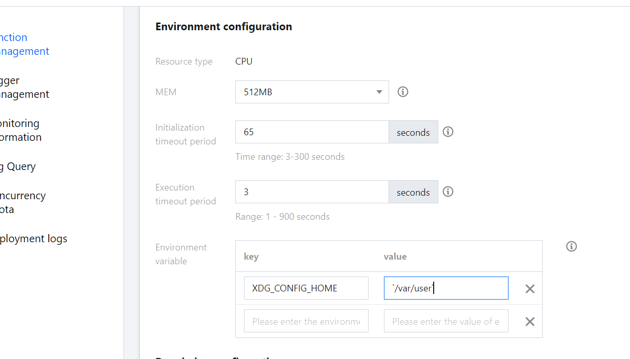630x359 pixels.
Task: Click info icon for Execution timeout period
Action: (x=448, y=192)
